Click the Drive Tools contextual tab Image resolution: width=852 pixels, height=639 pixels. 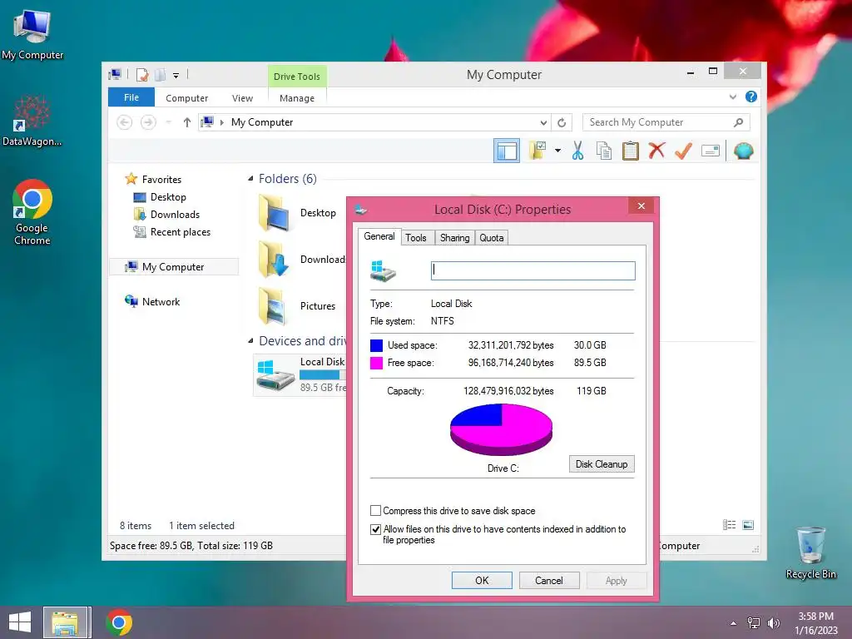tap(297, 77)
